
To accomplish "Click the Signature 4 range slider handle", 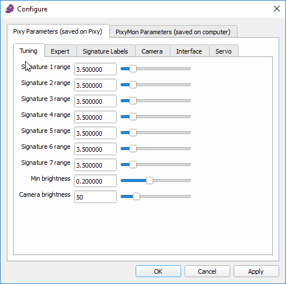I will [133, 117].
